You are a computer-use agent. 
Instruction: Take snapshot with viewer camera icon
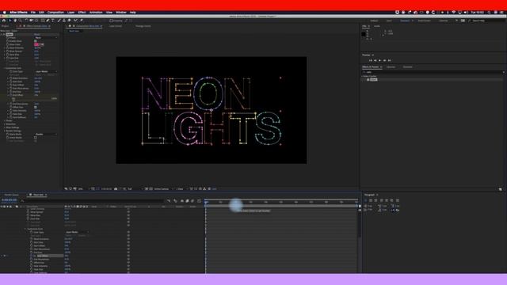[x=116, y=189]
